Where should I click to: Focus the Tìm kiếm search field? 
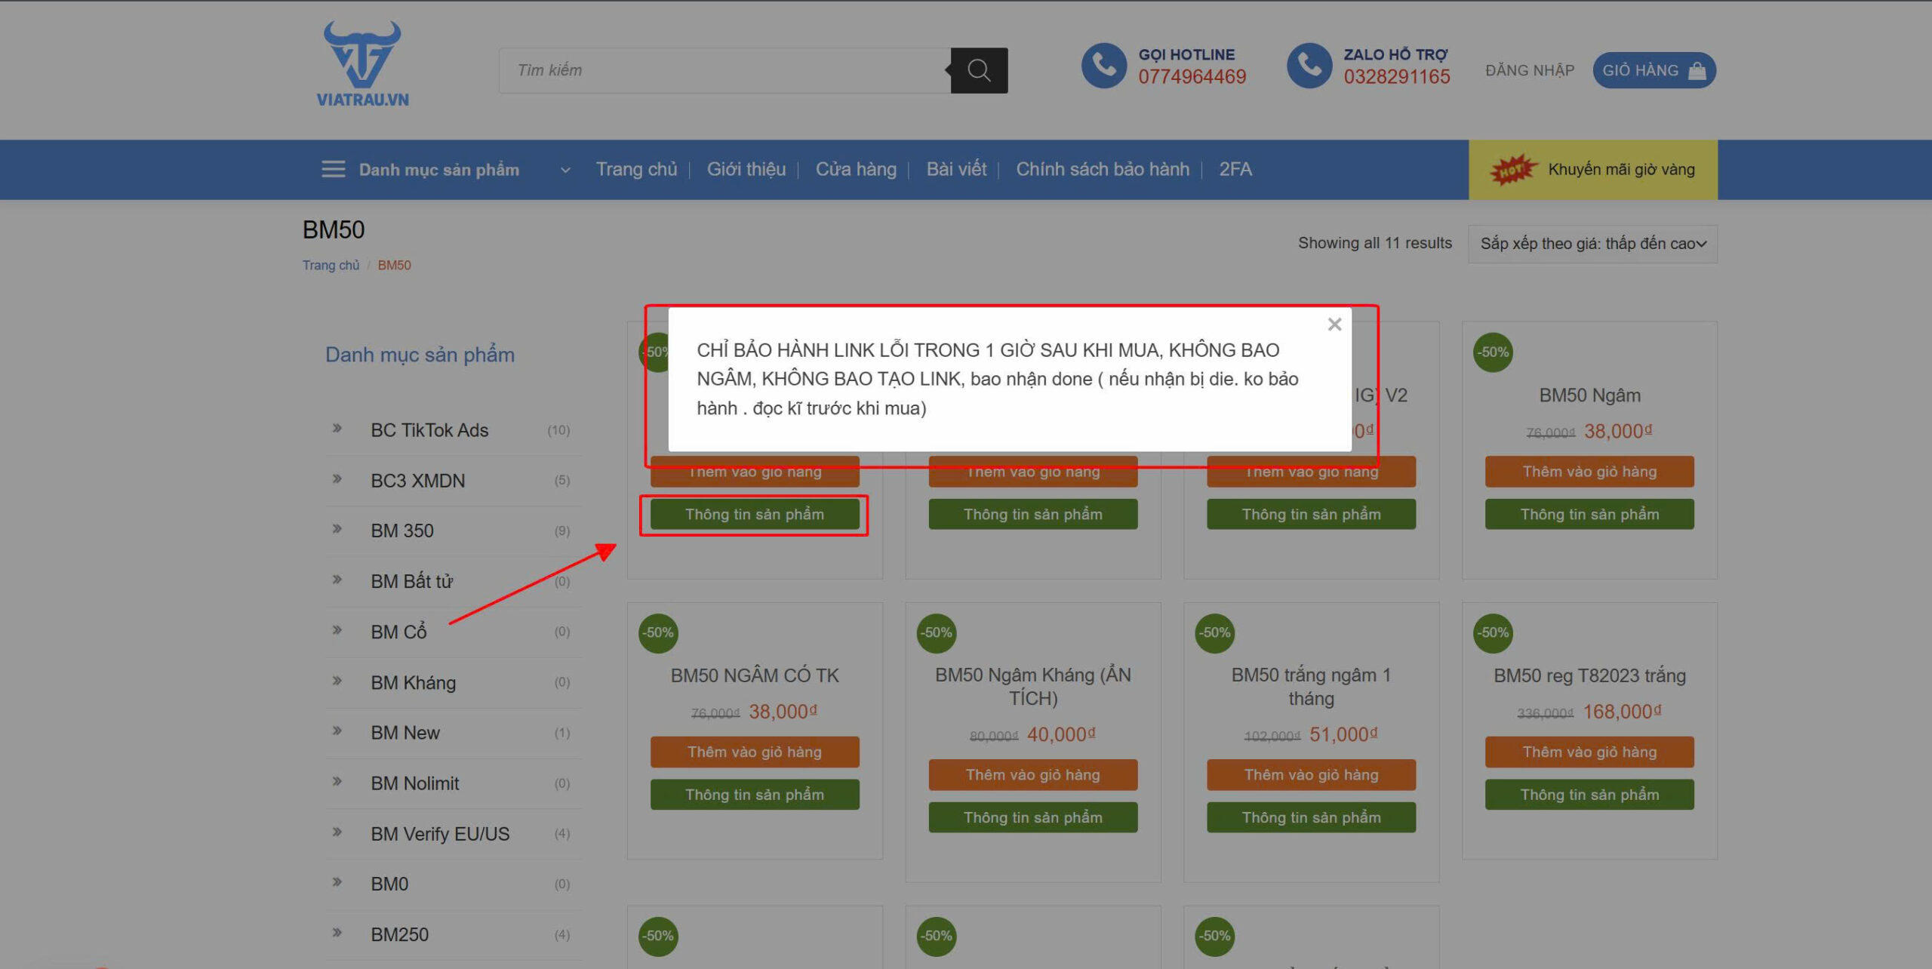coord(724,70)
